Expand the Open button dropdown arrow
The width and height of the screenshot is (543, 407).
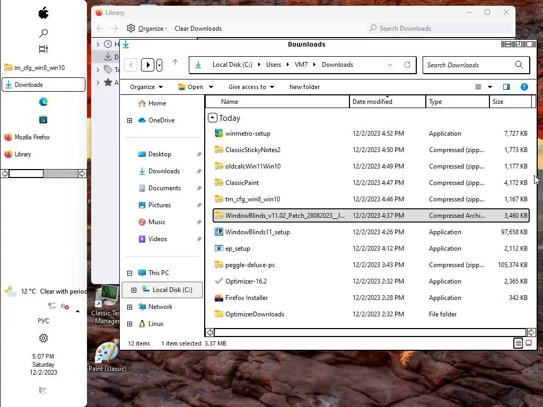coord(211,87)
